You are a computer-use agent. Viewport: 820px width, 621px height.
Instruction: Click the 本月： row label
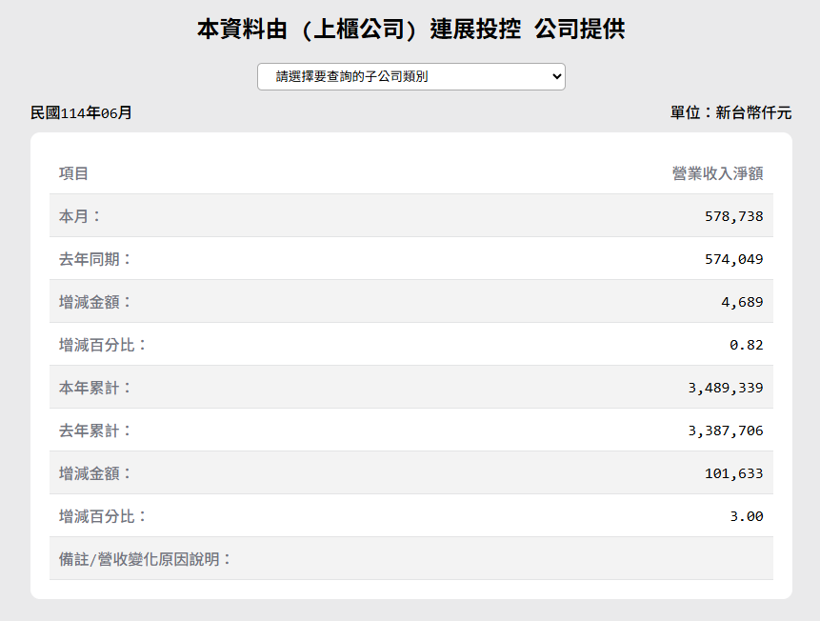[x=80, y=216]
